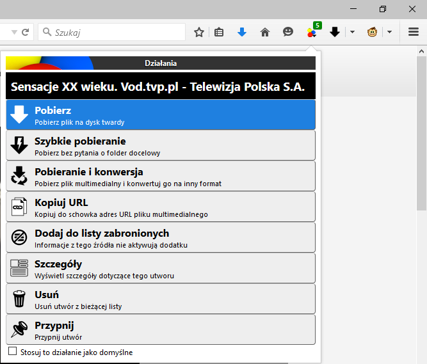
Task: Select Przypnij to pin the item
Action: point(161,329)
